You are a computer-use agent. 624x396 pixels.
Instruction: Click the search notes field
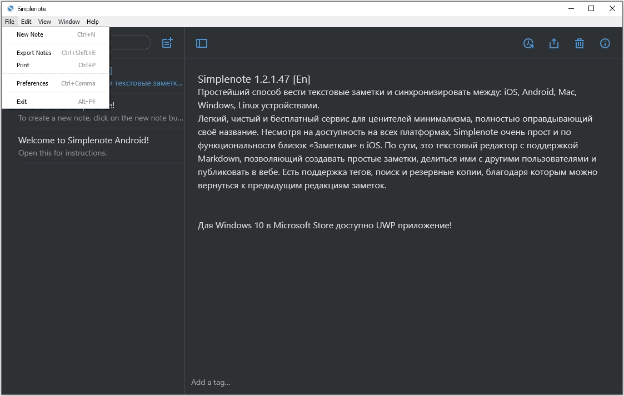pyautogui.click(x=129, y=43)
